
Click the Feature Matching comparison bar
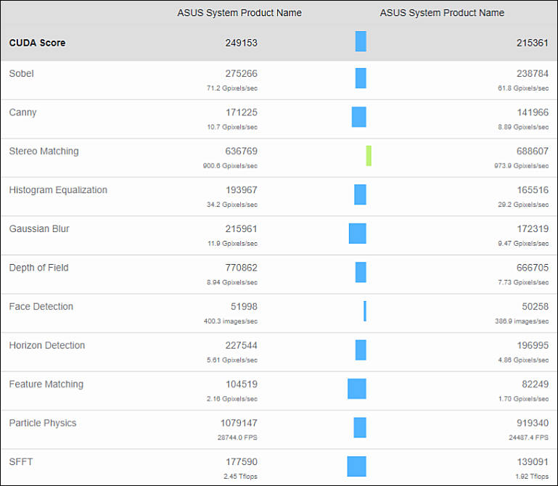[357, 389]
